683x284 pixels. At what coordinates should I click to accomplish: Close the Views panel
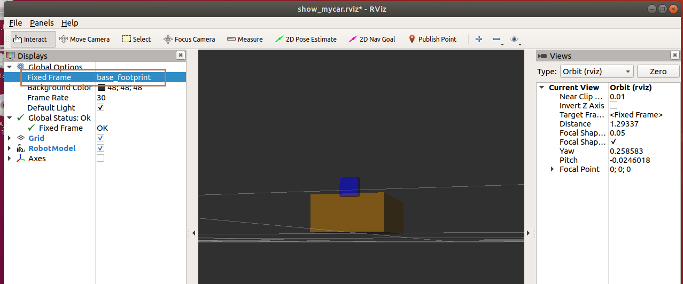(x=675, y=55)
